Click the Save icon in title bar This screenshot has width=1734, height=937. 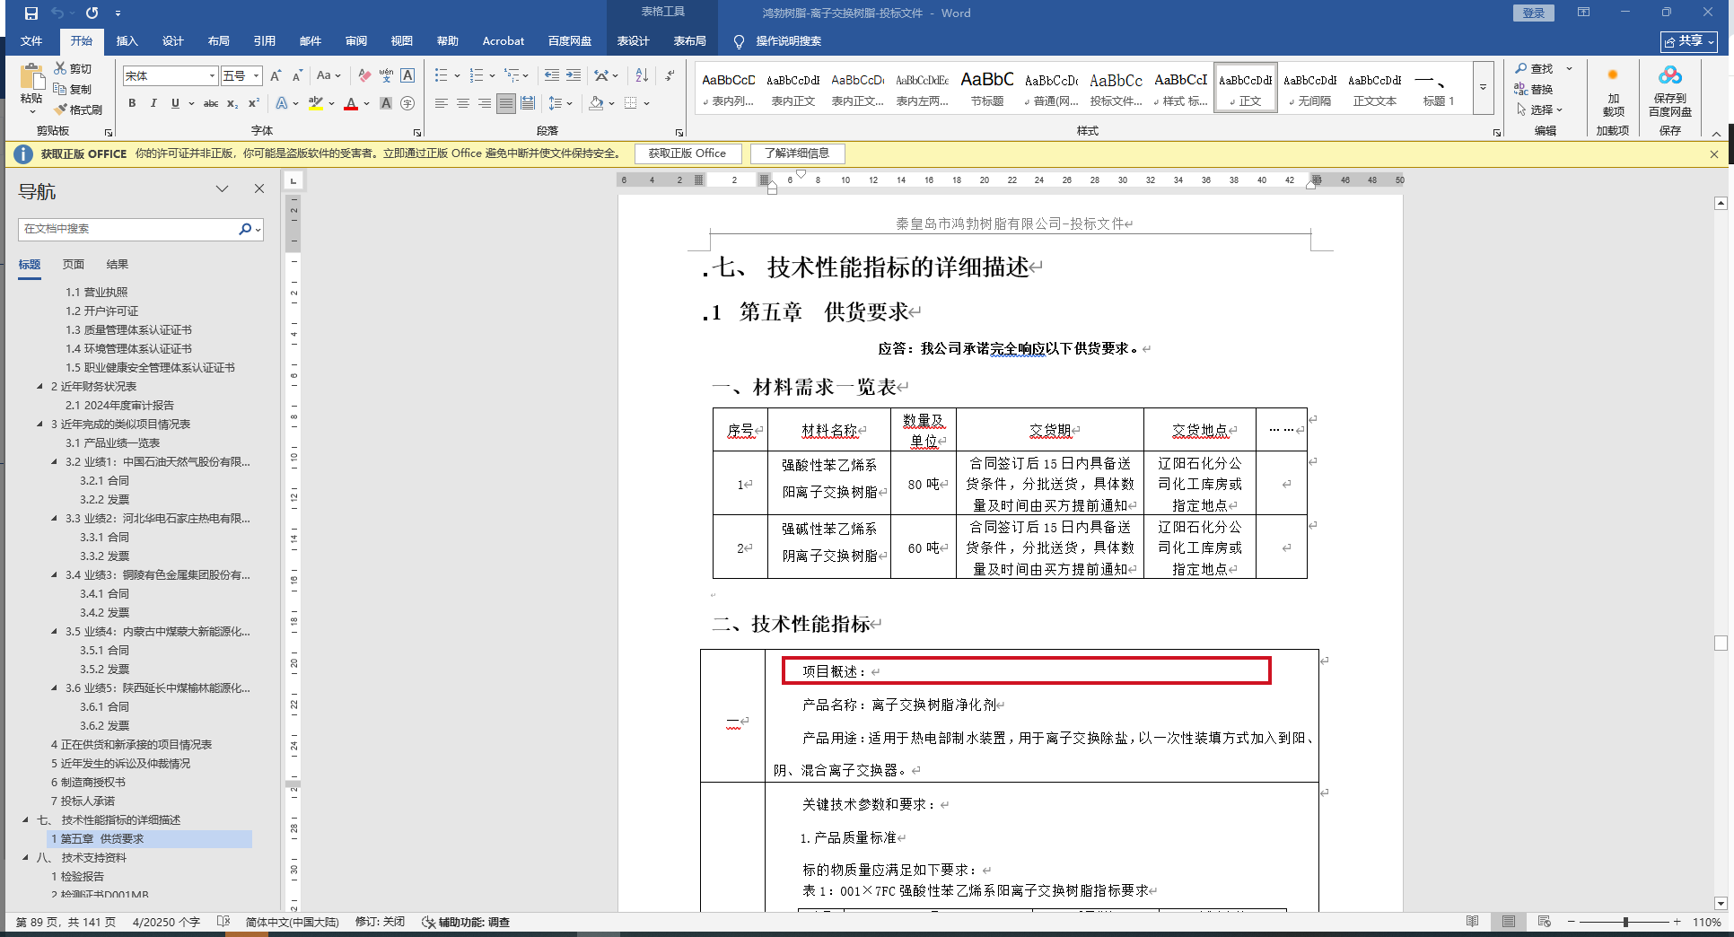point(31,13)
